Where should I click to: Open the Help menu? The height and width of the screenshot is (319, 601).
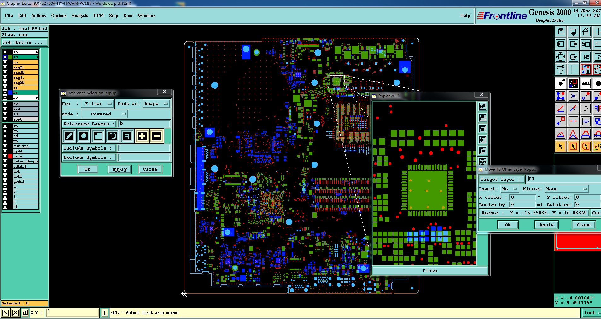pos(465,15)
